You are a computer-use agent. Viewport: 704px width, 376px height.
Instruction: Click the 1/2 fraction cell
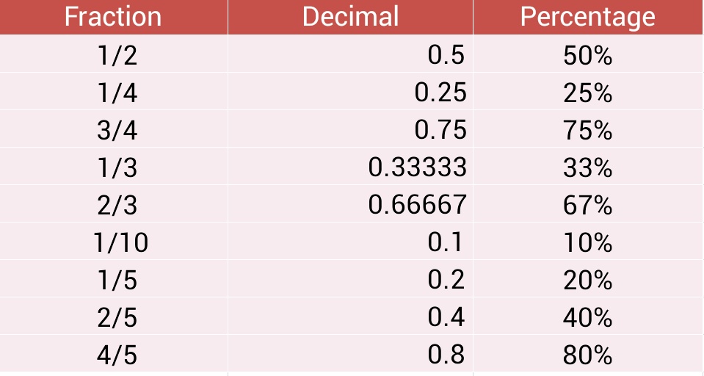(114, 54)
